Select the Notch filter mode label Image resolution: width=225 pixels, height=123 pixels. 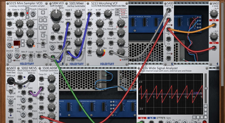point(123,10)
